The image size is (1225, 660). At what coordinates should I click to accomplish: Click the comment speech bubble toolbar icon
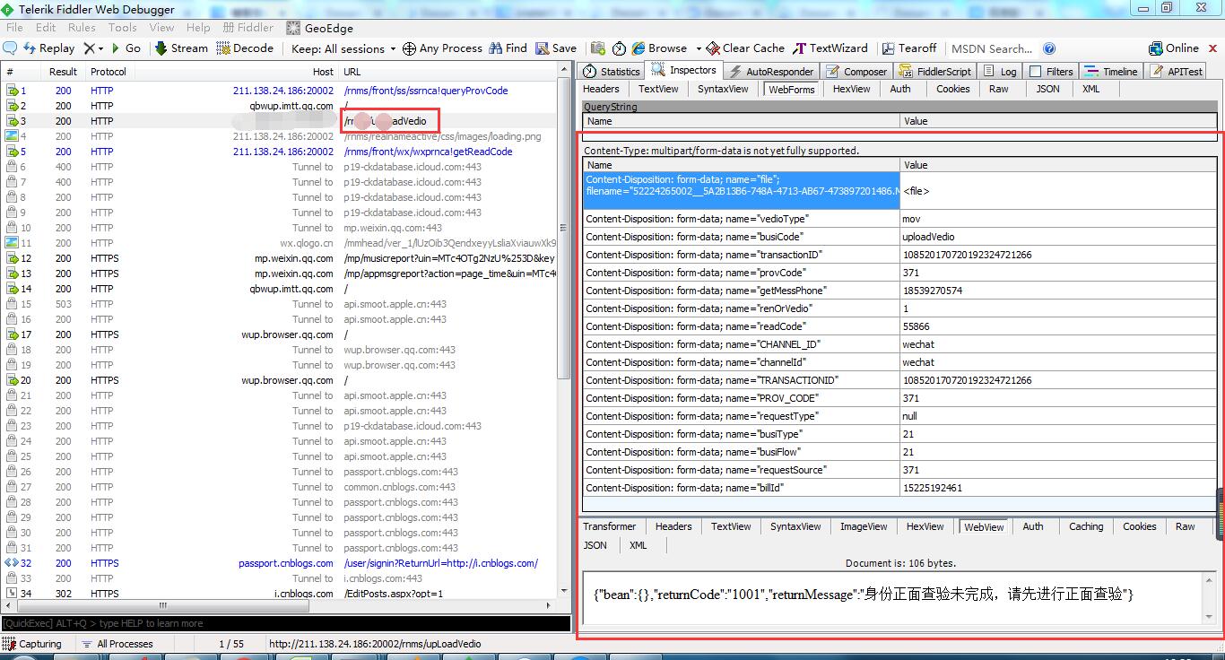[11, 48]
